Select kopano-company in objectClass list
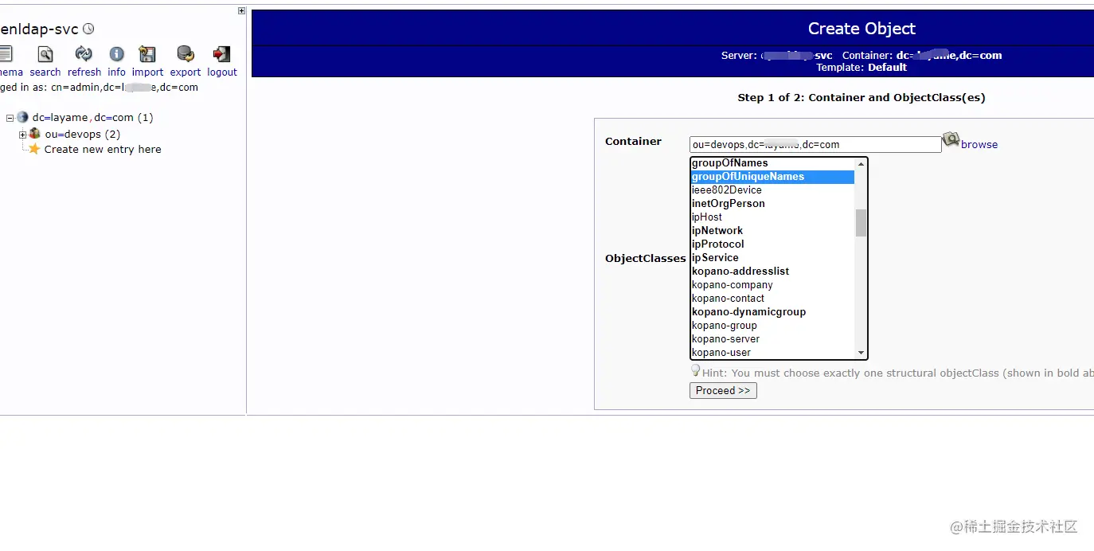 pyautogui.click(x=772, y=285)
